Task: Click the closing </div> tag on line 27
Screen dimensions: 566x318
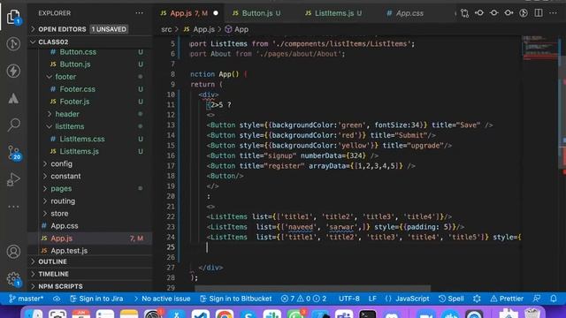Action: click(210, 268)
